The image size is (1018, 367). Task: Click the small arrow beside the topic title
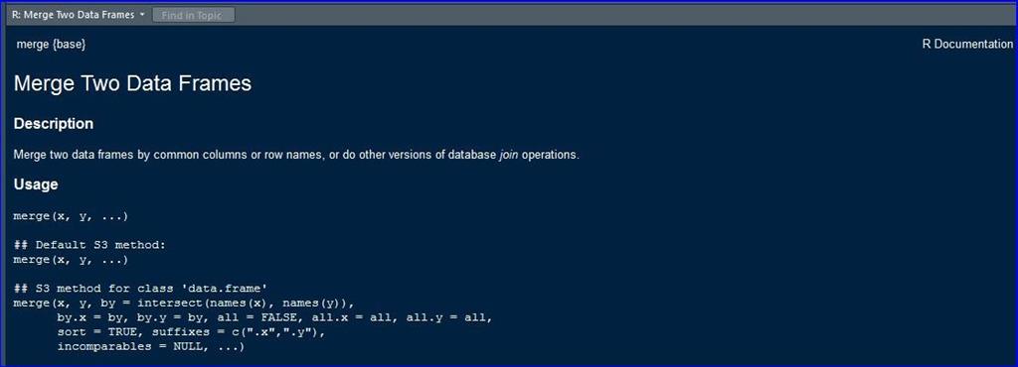[142, 14]
